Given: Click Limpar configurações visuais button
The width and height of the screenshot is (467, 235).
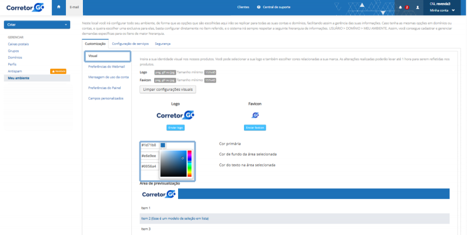Looking at the screenshot, I should [168, 90].
